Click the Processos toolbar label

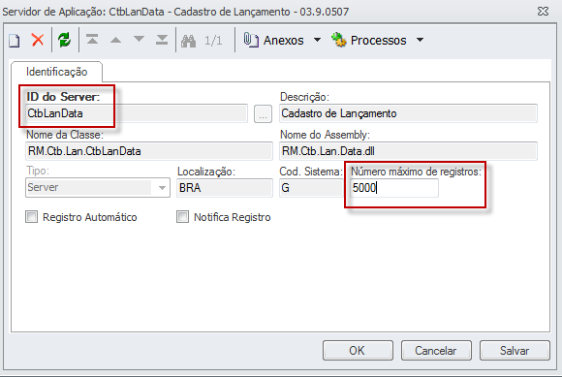pos(378,40)
